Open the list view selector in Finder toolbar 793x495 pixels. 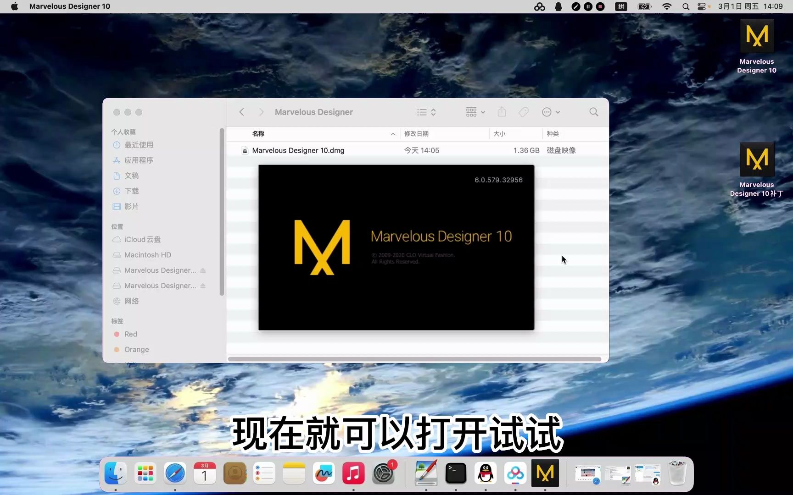click(426, 112)
